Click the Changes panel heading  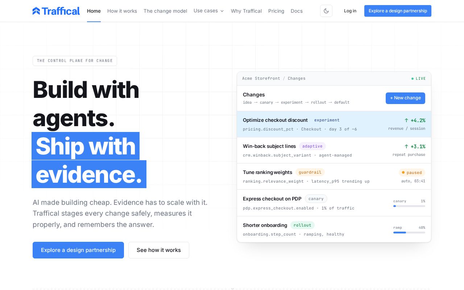click(x=254, y=95)
